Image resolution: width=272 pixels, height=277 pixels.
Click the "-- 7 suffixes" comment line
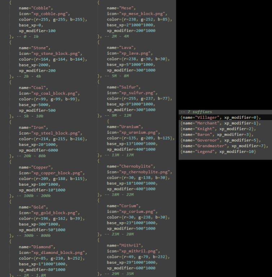(x=196, y=112)
